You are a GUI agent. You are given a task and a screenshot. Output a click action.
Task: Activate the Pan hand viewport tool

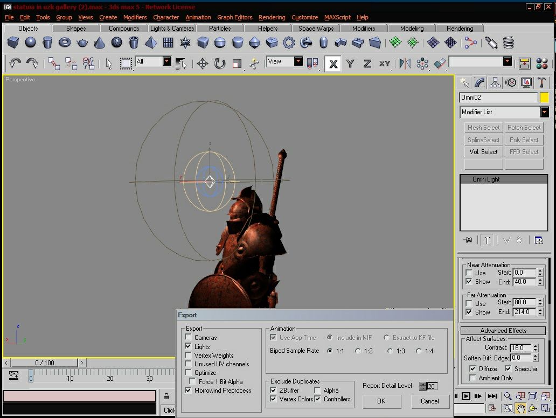[520, 408]
